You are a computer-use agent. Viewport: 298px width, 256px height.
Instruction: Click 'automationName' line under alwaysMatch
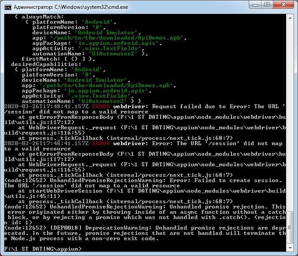(x=90, y=54)
